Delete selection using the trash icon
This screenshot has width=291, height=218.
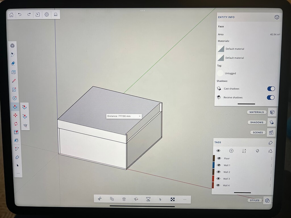[124, 199]
